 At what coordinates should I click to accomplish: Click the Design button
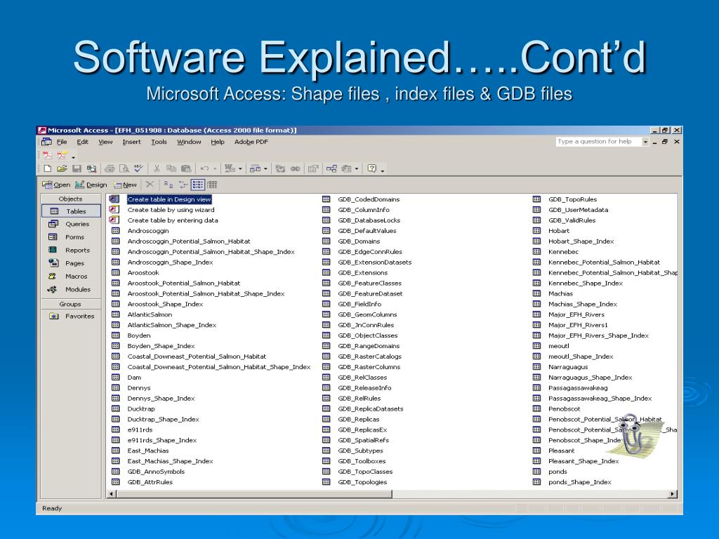click(x=91, y=185)
